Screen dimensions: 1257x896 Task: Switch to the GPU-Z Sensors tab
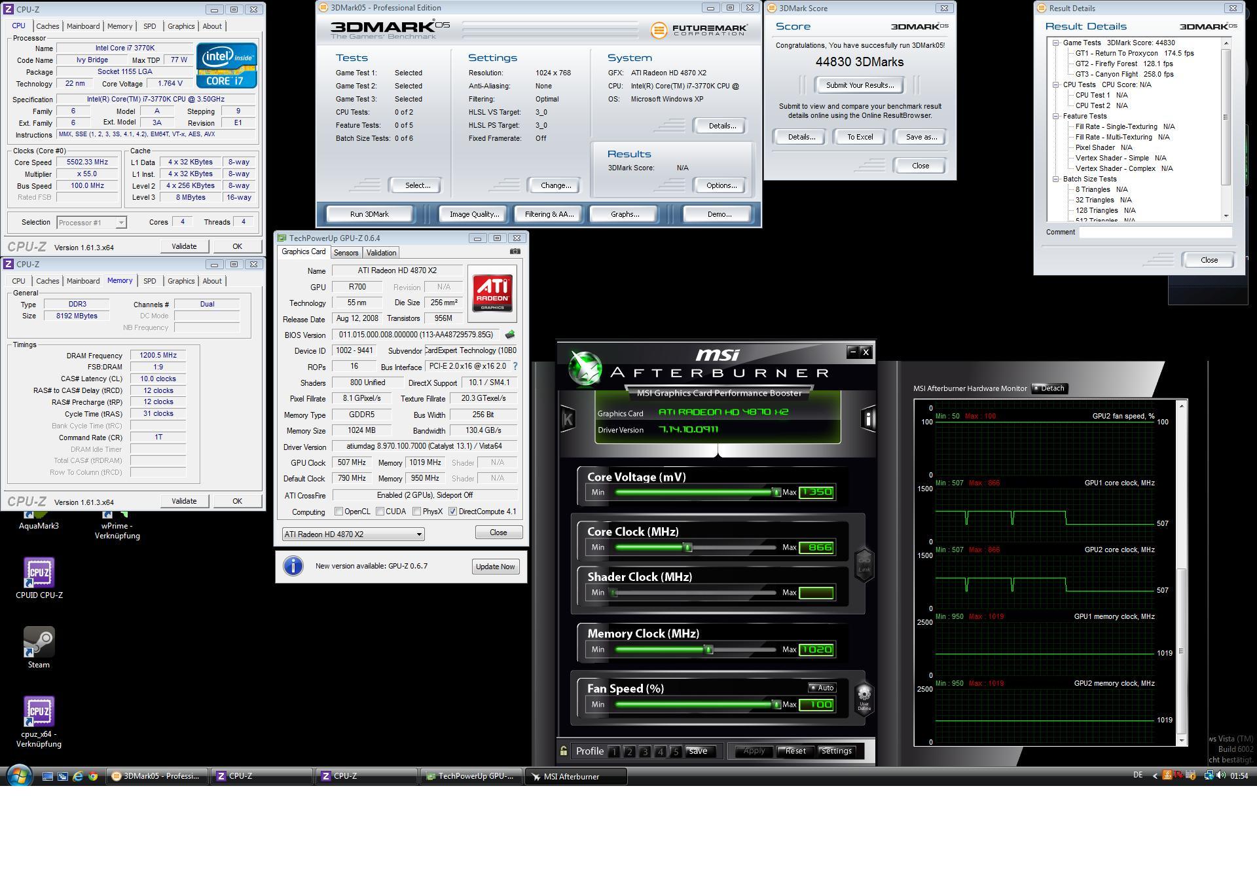[x=346, y=253]
